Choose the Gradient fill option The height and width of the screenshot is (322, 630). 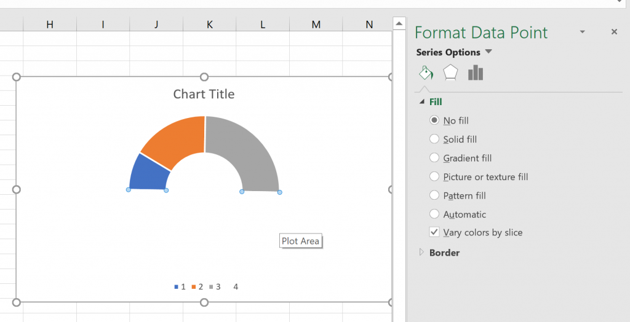pyautogui.click(x=434, y=158)
